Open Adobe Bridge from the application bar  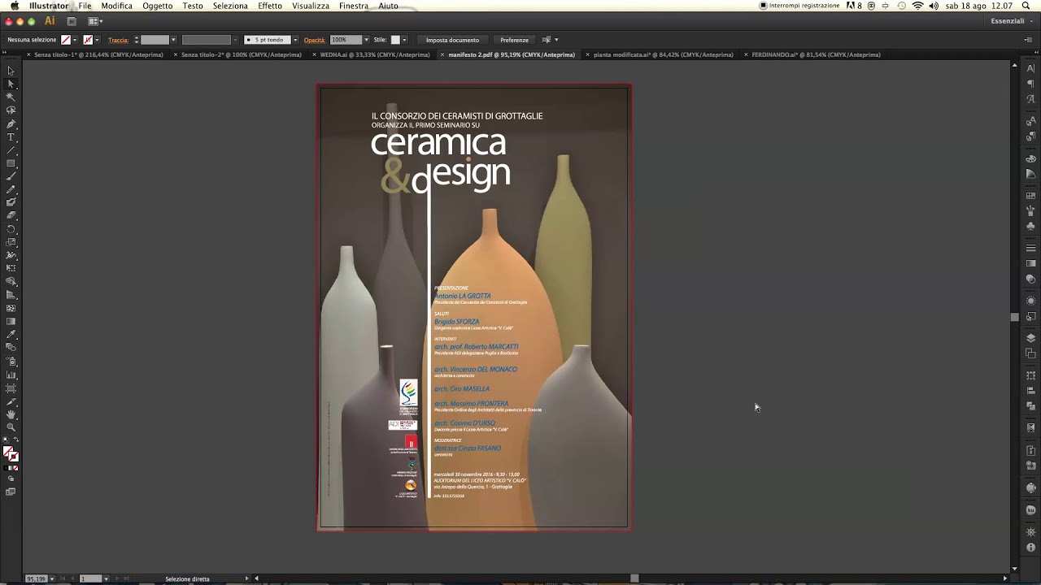click(72, 21)
